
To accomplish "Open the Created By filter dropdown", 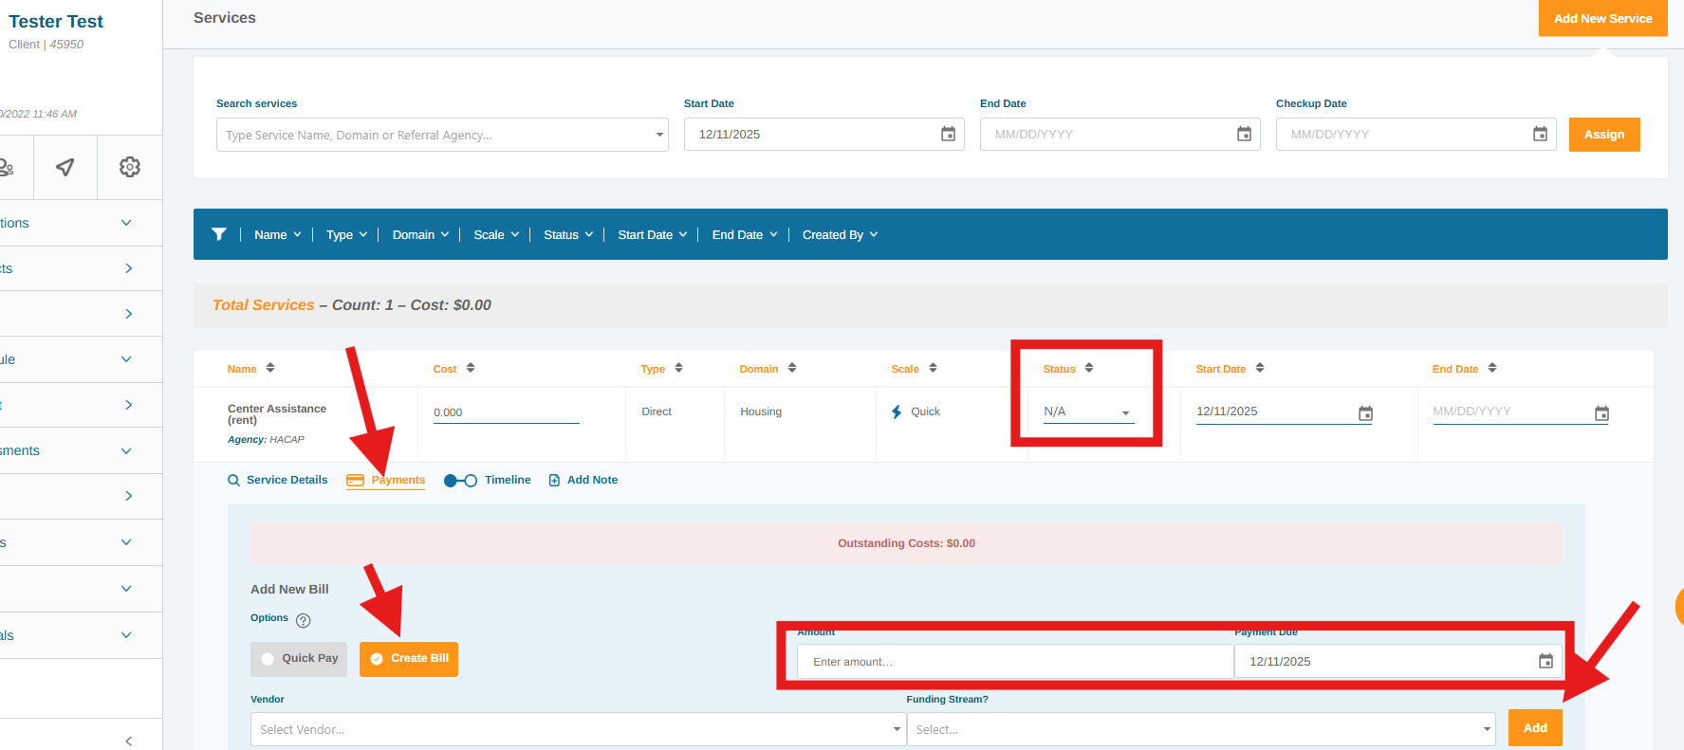I will tap(840, 234).
